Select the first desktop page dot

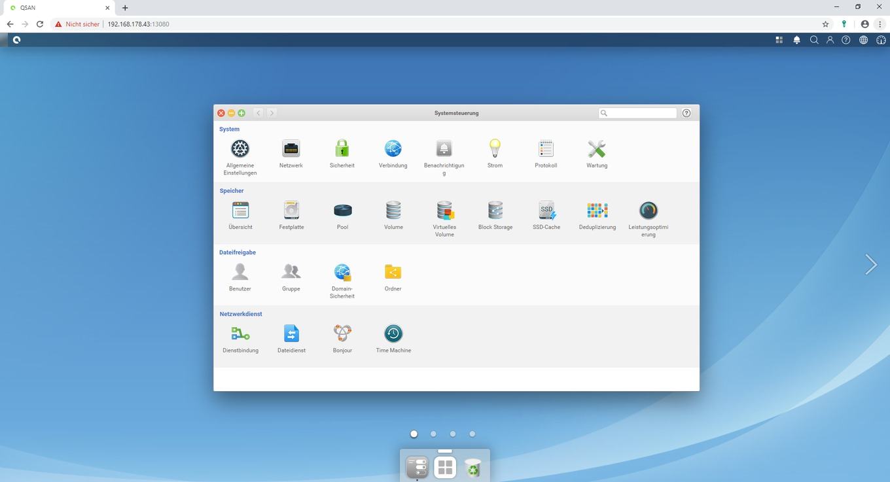click(x=414, y=434)
